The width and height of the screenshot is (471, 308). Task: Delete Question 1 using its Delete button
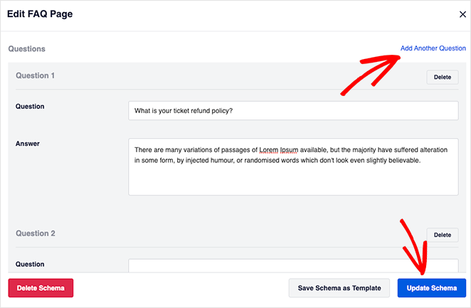(442, 77)
